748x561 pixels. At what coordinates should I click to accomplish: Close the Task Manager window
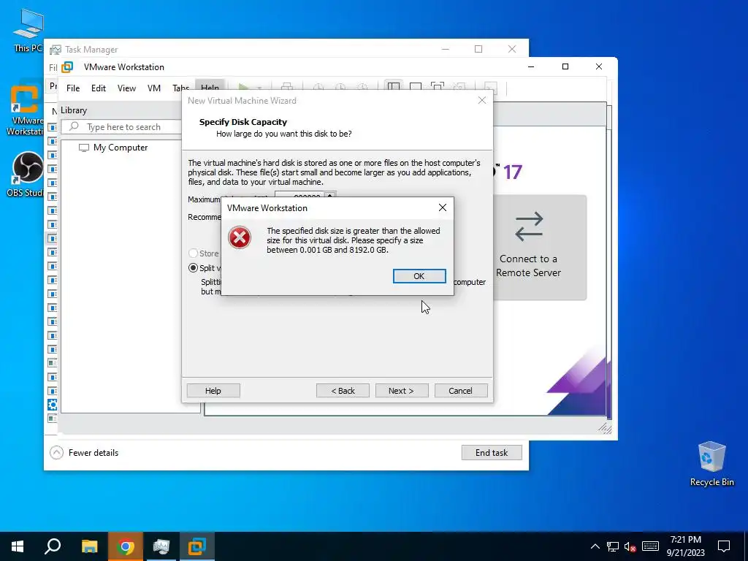512,49
